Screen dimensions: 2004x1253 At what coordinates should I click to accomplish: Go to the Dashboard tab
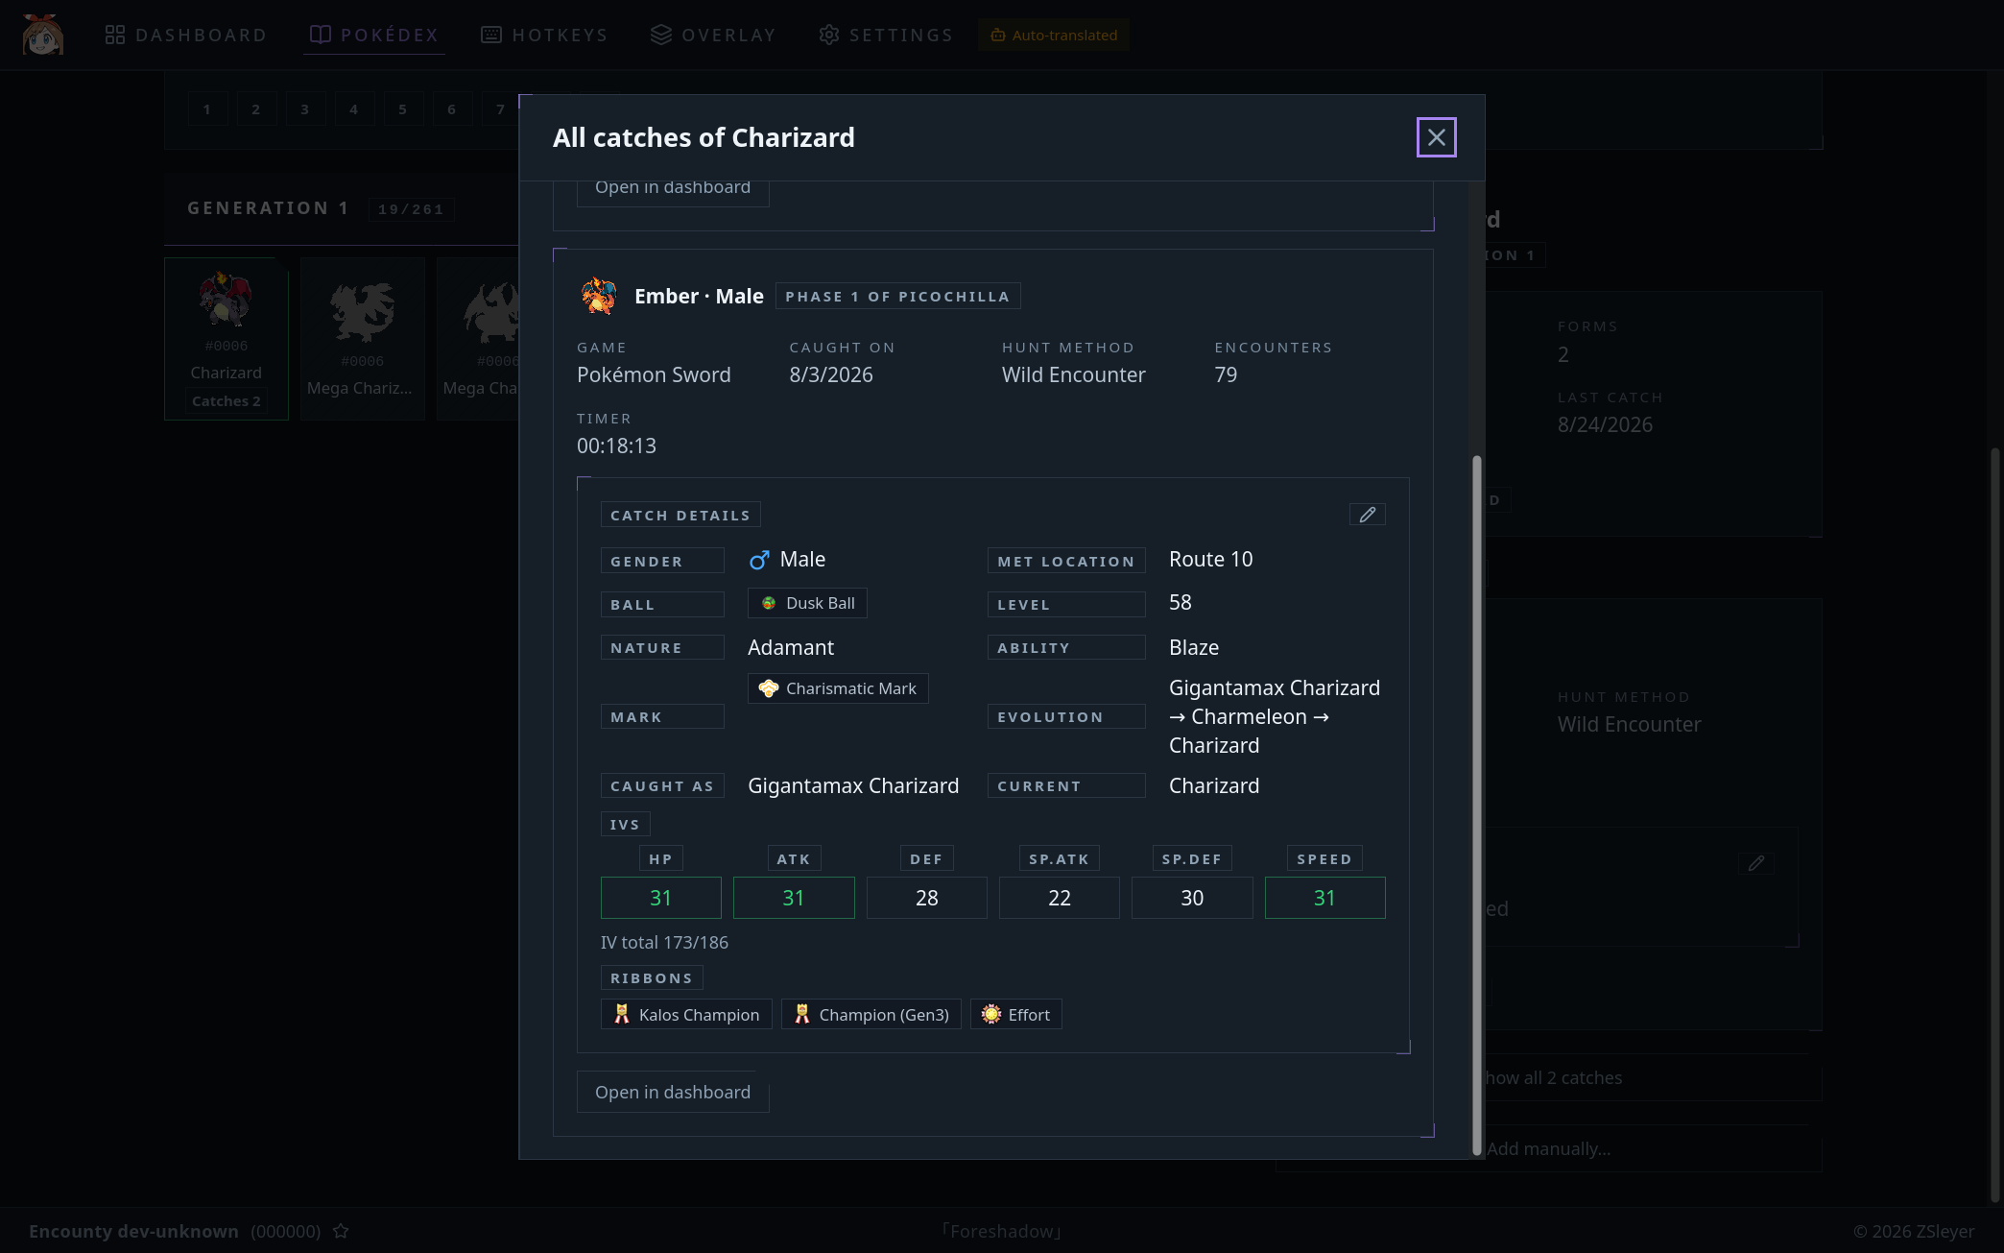(185, 36)
